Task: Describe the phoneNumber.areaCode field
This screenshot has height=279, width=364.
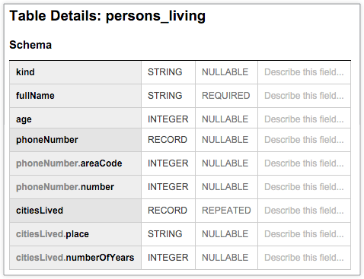Action: (304, 163)
